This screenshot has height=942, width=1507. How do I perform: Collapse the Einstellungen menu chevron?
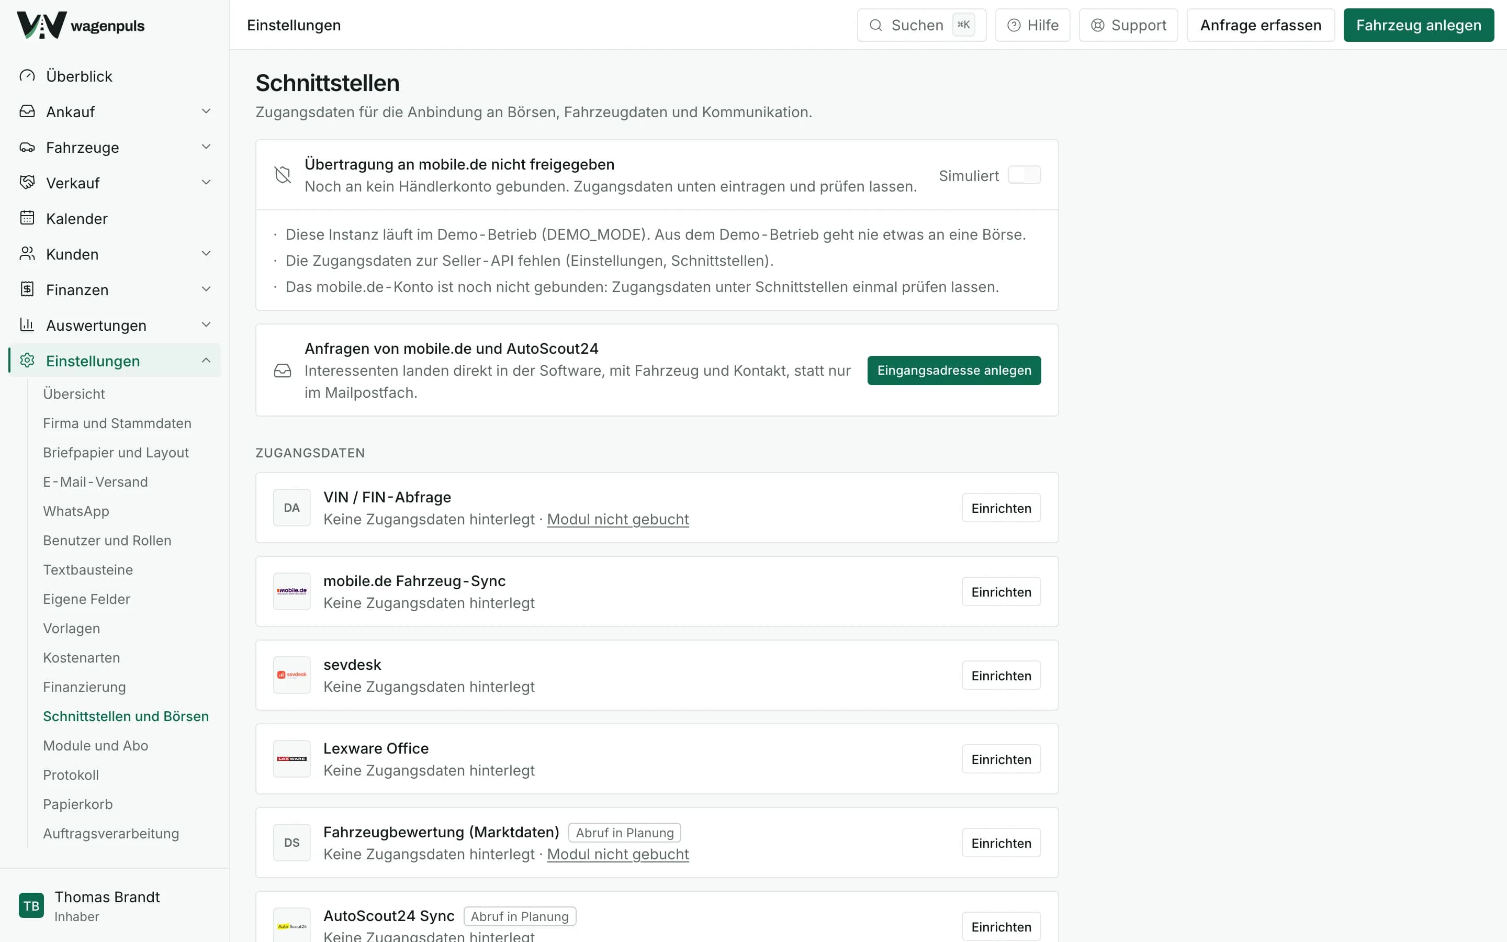206,360
